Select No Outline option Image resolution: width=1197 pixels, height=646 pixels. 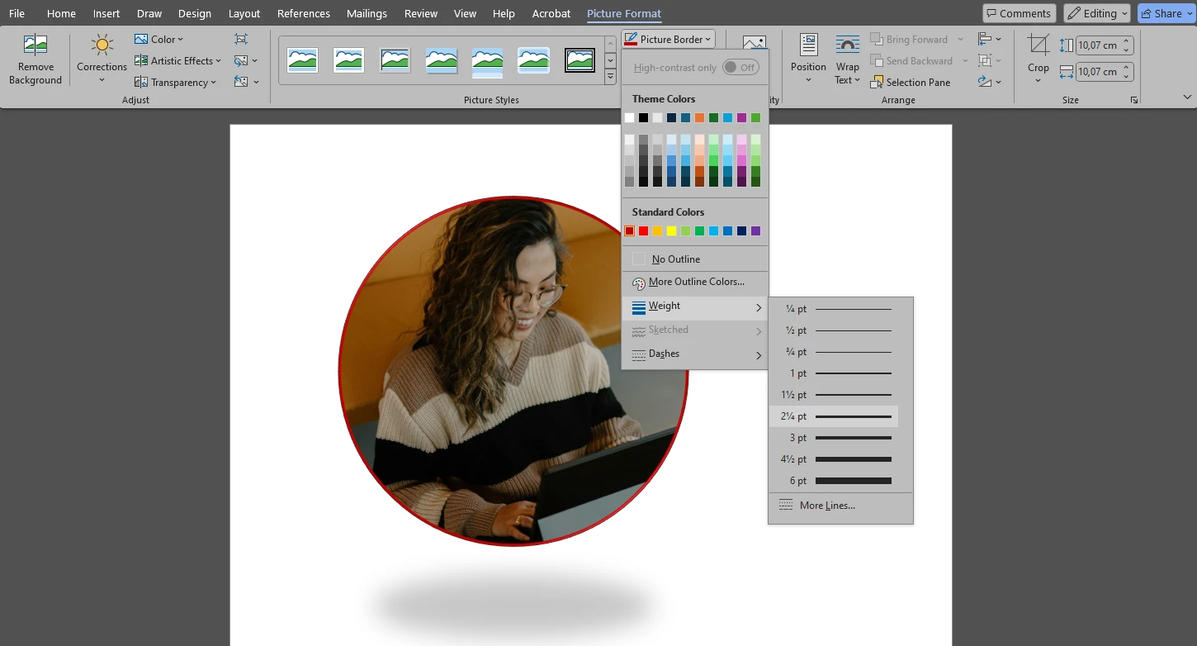695,259
